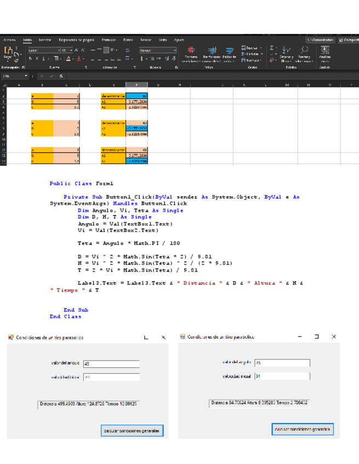Expand the number format dropdown
This screenshot has height=464, width=359.
click(x=175, y=50)
